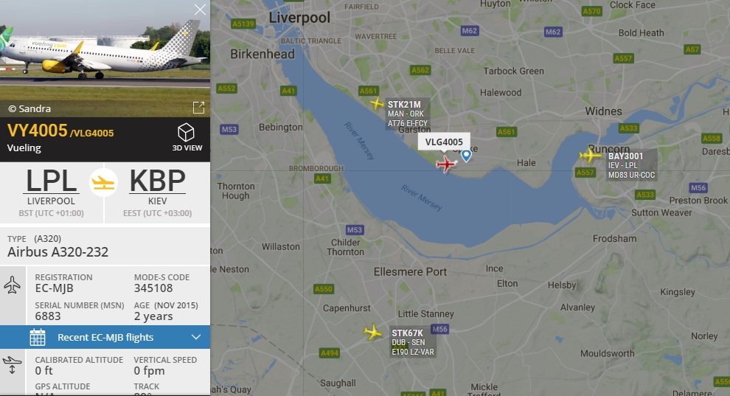The width and height of the screenshot is (730, 396).
Task: Click the BAY3001 IEV-LPL flight label
Action: [632, 165]
